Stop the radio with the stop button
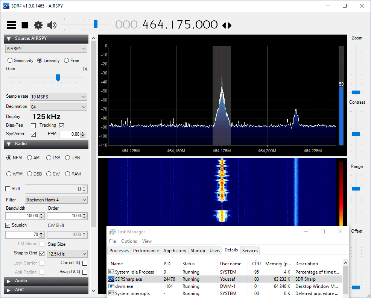 pos(25,25)
